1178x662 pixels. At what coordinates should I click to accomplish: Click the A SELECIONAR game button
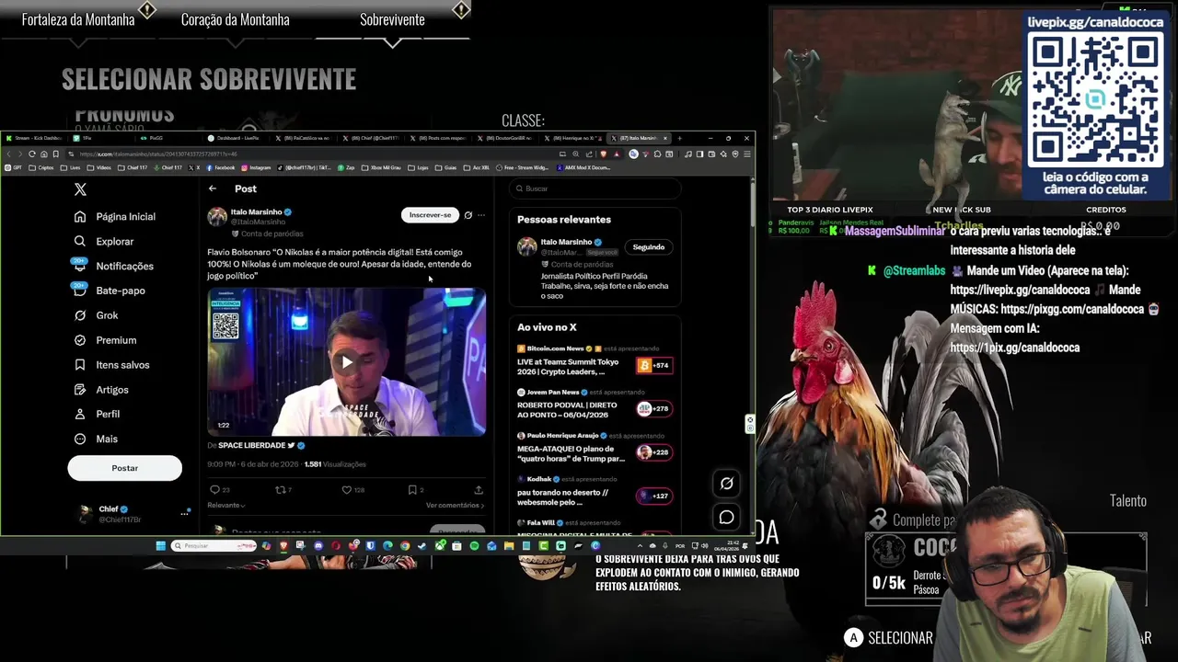coord(889,637)
